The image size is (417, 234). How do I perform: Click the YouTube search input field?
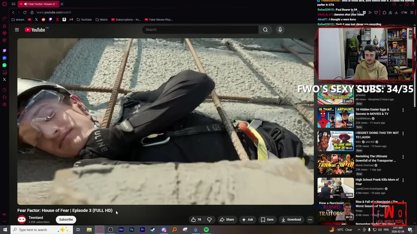200,30
